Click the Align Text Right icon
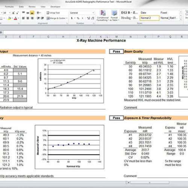This screenshot has height=188, width=188. [32, 18]
